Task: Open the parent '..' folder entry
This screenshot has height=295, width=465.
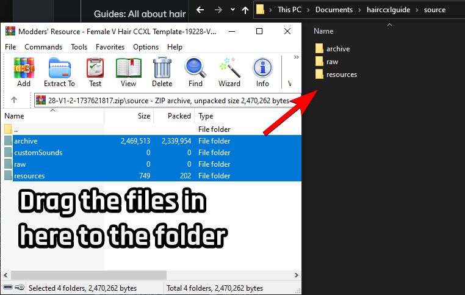Action: (16, 129)
